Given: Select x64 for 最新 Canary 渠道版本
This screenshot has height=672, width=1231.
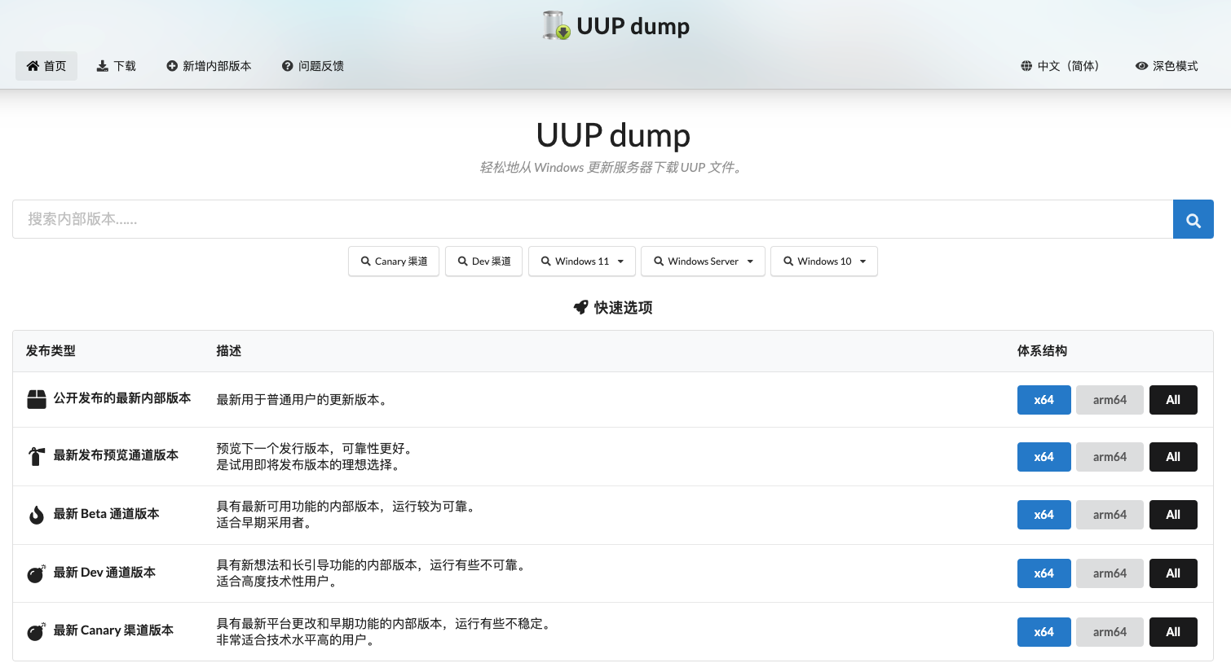Looking at the screenshot, I should [x=1044, y=632].
